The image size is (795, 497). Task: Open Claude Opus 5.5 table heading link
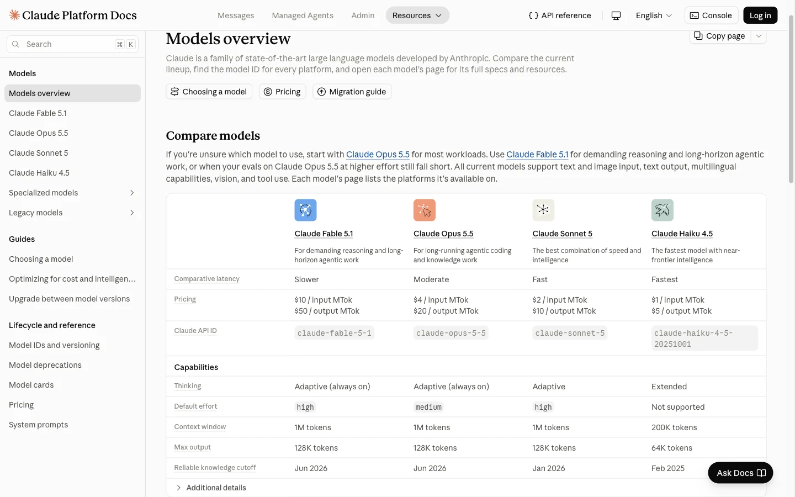[x=443, y=234]
